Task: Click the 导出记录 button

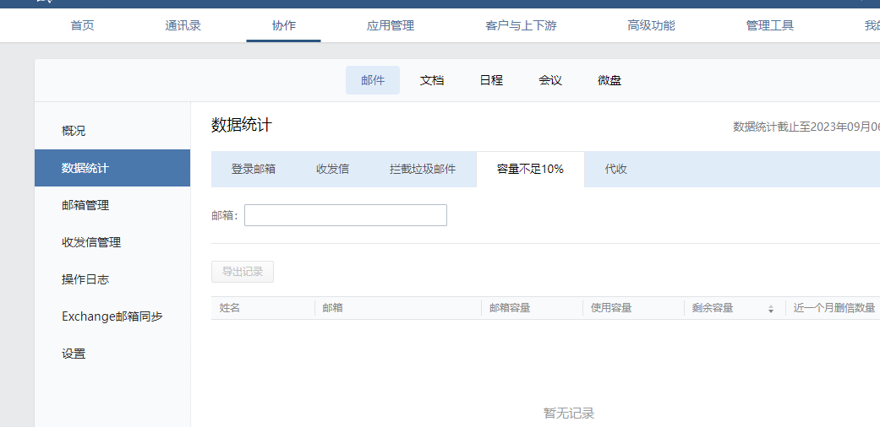Action: (243, 272)
